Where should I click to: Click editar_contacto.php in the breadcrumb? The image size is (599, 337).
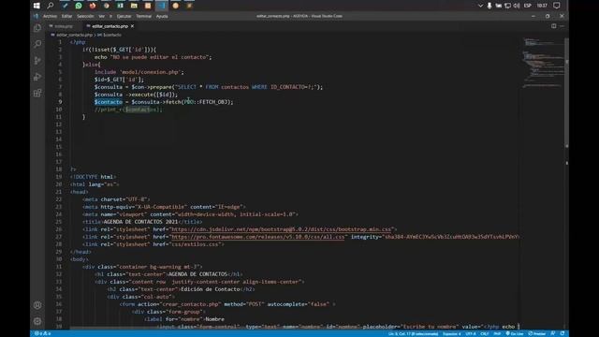(74, 35)
